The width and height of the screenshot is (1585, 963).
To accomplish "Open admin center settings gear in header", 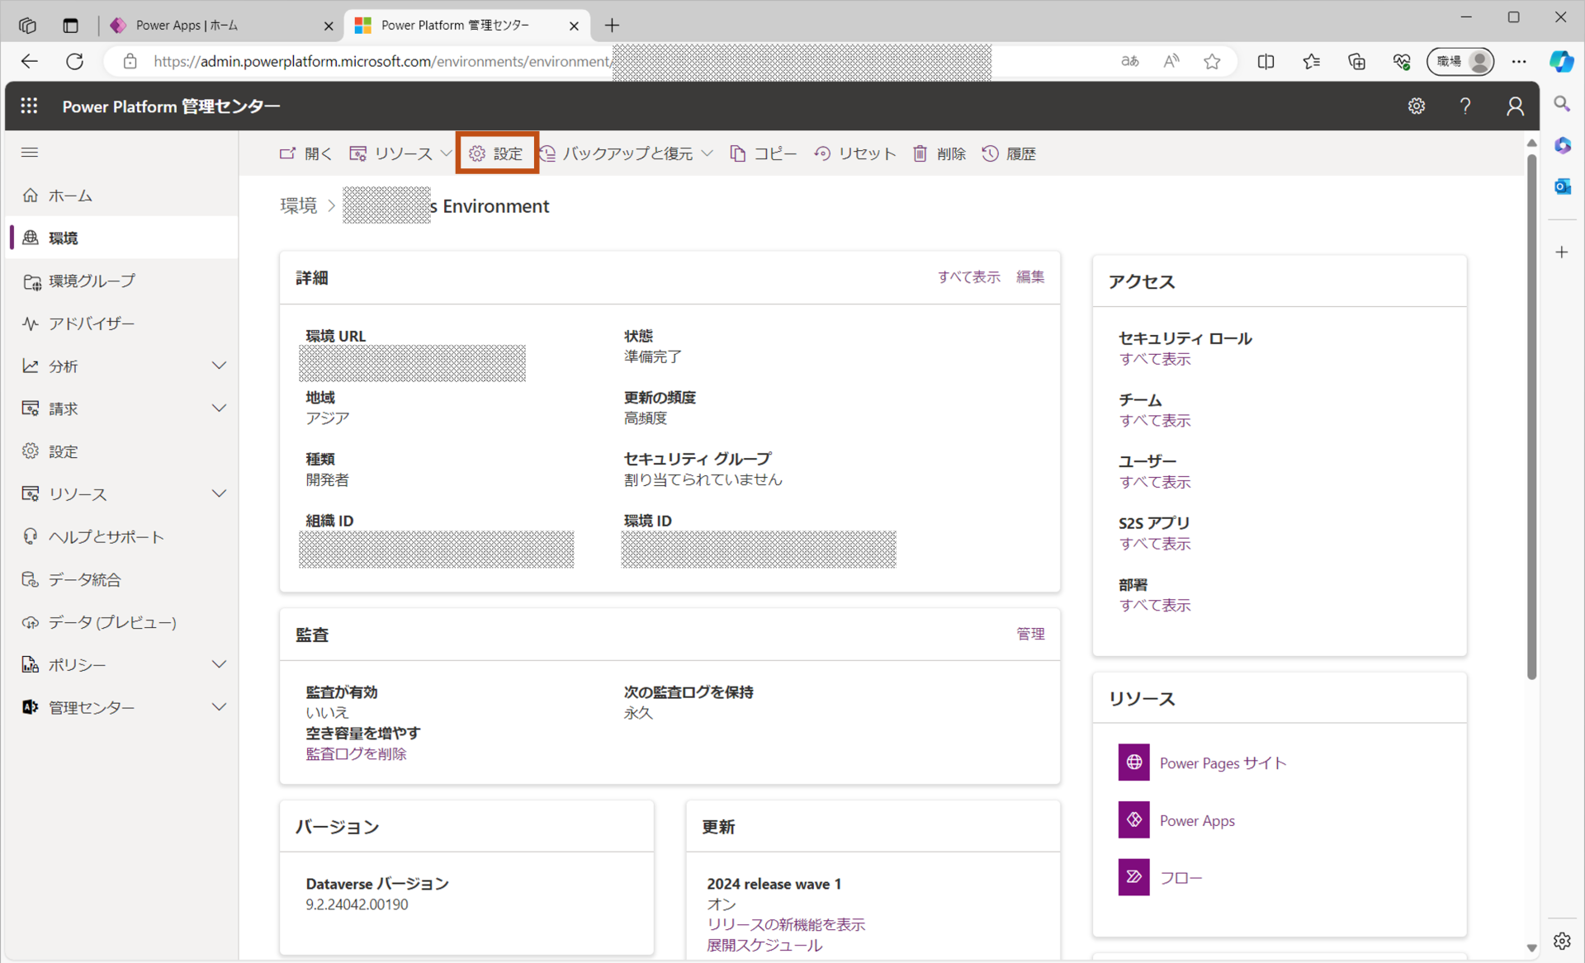I will tap(1417, 106).
